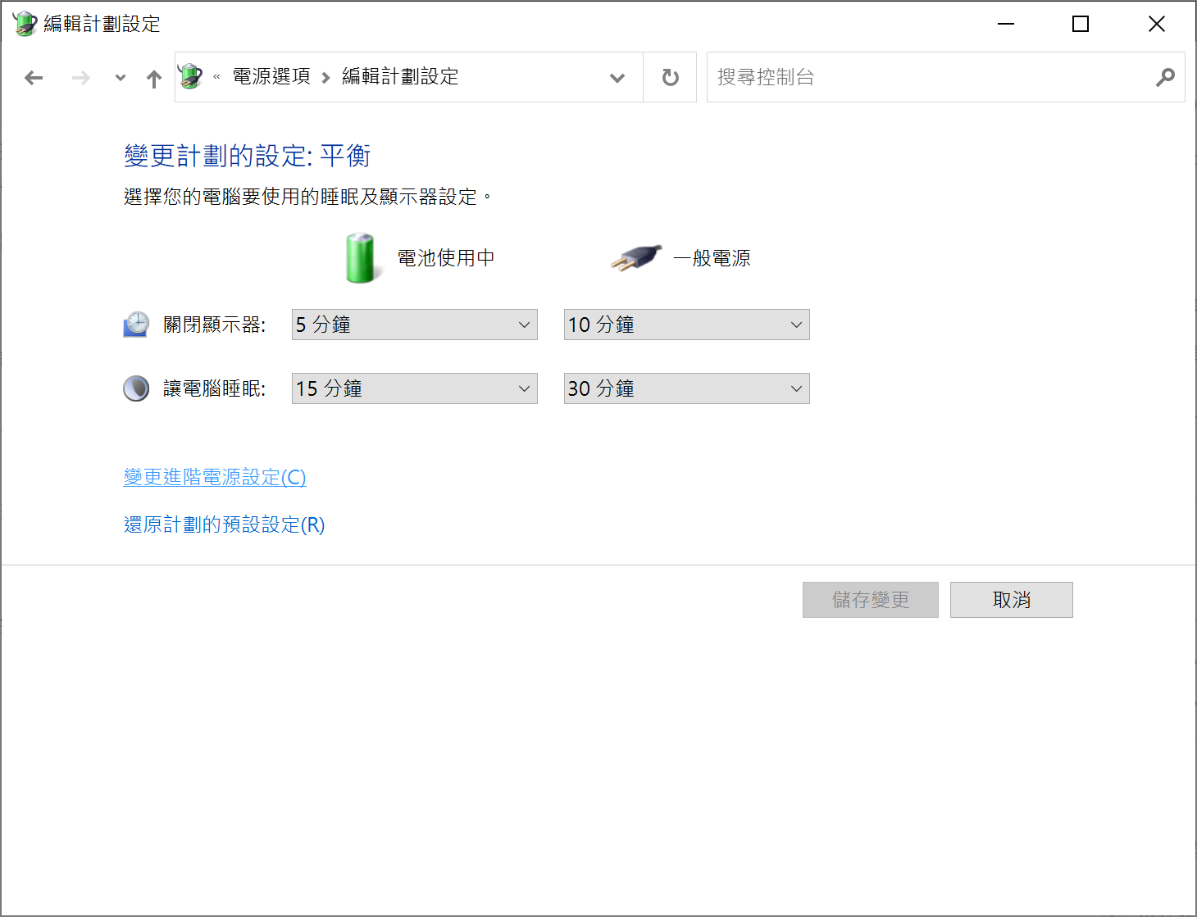
Task: Go up one level with up arrow
Action: coord(154,78)
